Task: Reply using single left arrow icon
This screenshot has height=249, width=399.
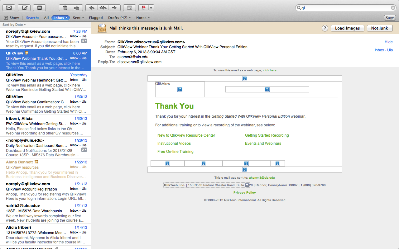Action: (x=91, y=8)
